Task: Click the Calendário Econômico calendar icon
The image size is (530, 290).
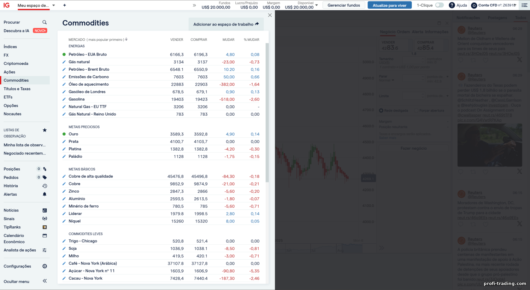Action: [45, 236]
